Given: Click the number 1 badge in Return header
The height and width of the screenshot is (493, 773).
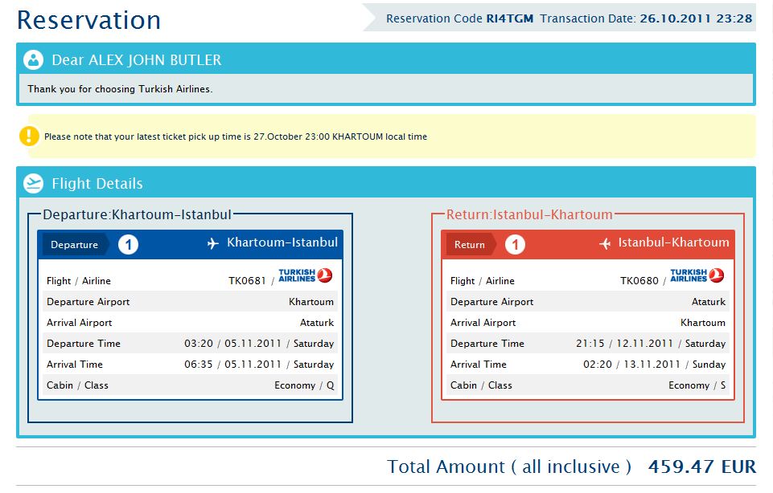Looking at the screenshot, I should pos(515,245).
